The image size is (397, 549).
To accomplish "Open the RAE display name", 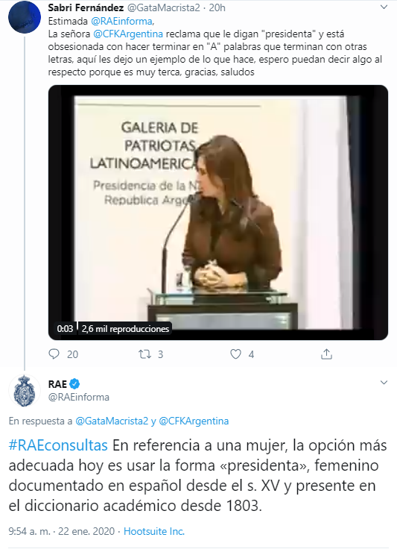I will pyautogui.click(x=57, y=384).
